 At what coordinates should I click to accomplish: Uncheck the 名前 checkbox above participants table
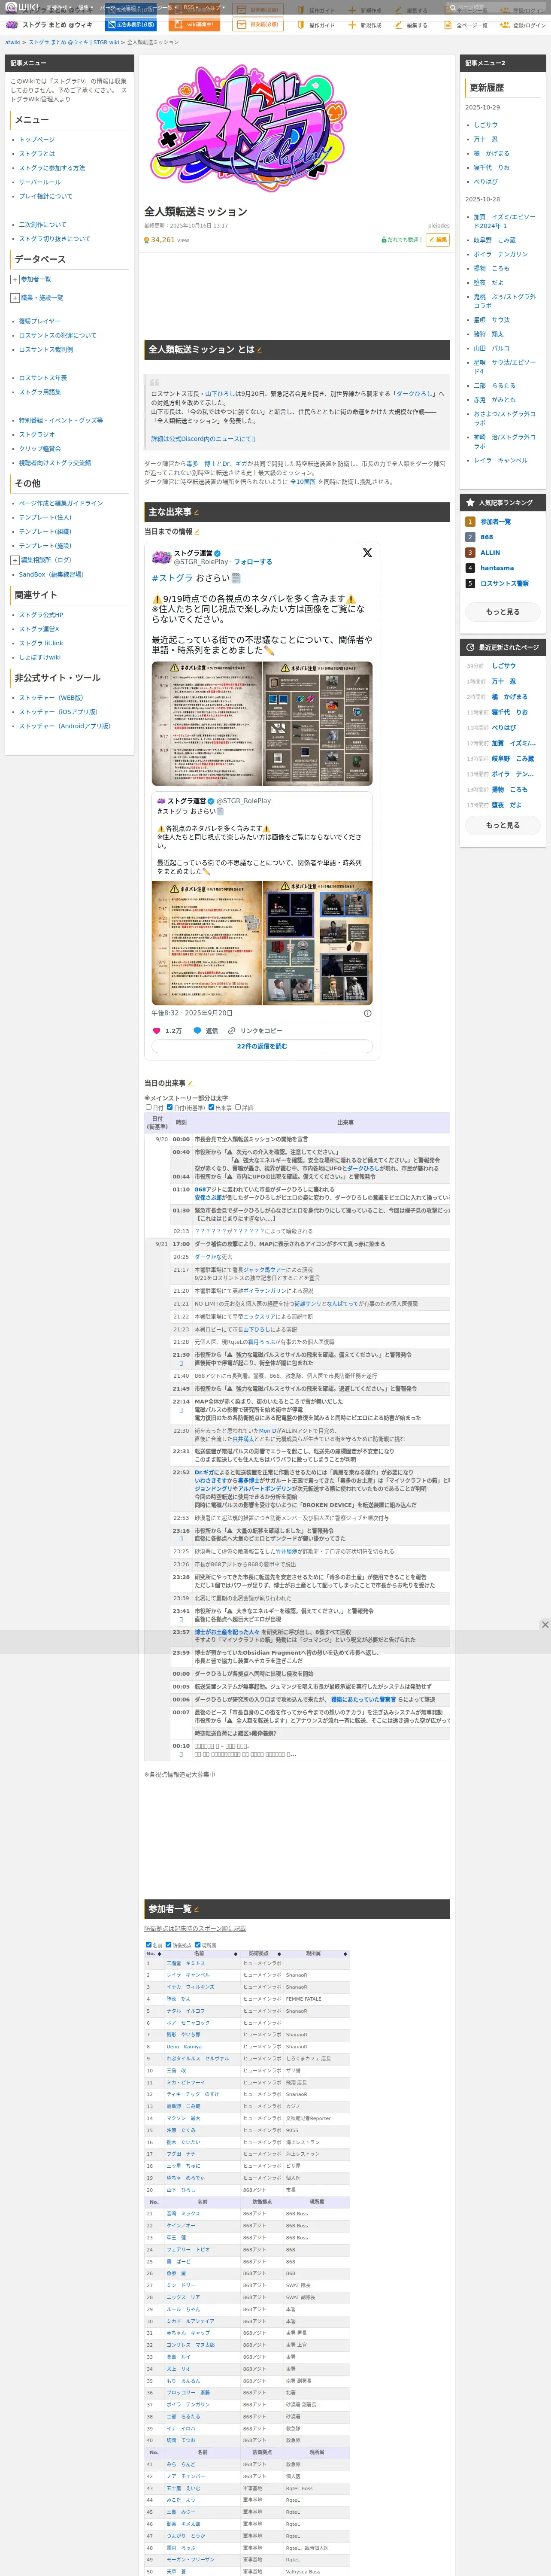(149, 1944)
